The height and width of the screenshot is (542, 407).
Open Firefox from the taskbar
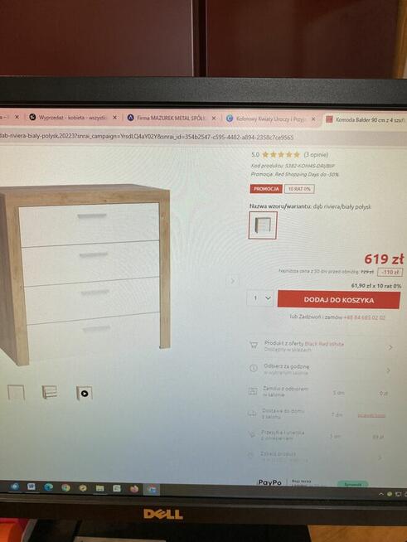[134, 488]
